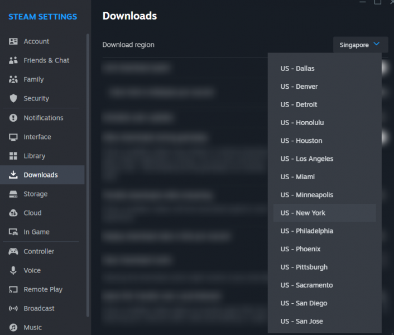Click the Remote Play cast icon
Viewport: 394px width, 335px height.
click(x=13, y=290)
